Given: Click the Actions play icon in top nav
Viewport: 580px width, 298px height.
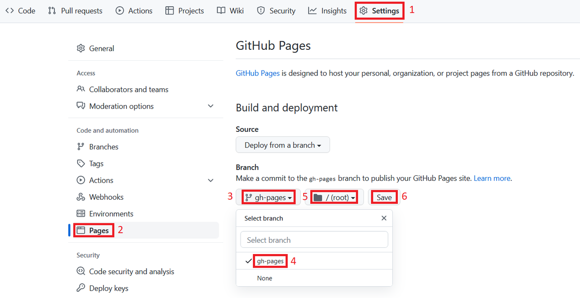Looking at the screenshot, I should (120, 11).
